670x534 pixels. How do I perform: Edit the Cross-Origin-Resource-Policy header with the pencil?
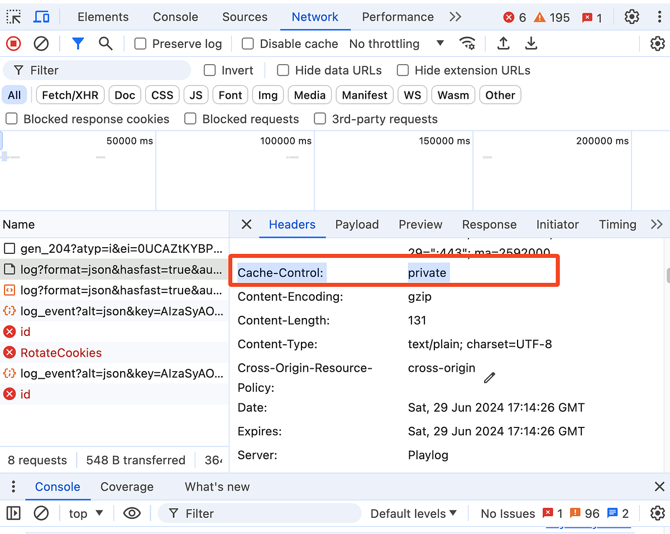pos(489,378)
